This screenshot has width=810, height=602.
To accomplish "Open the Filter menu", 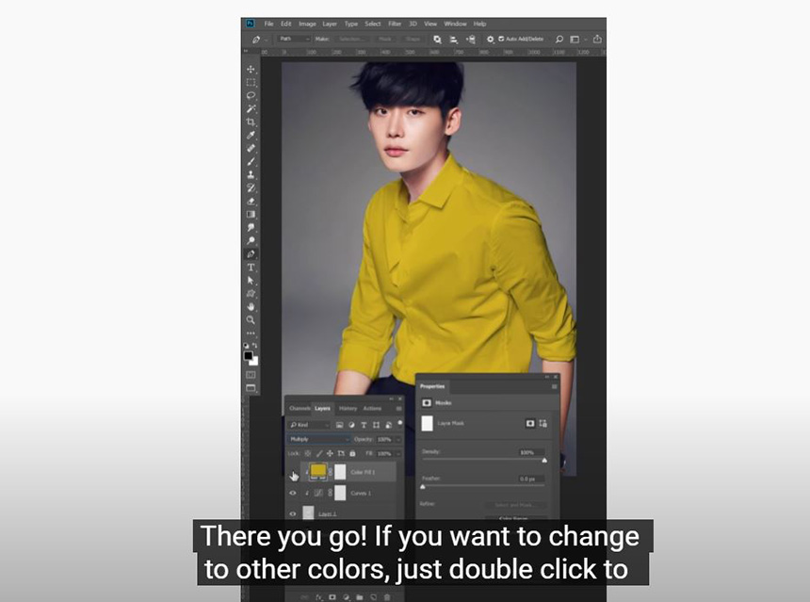I will point(395,24).
